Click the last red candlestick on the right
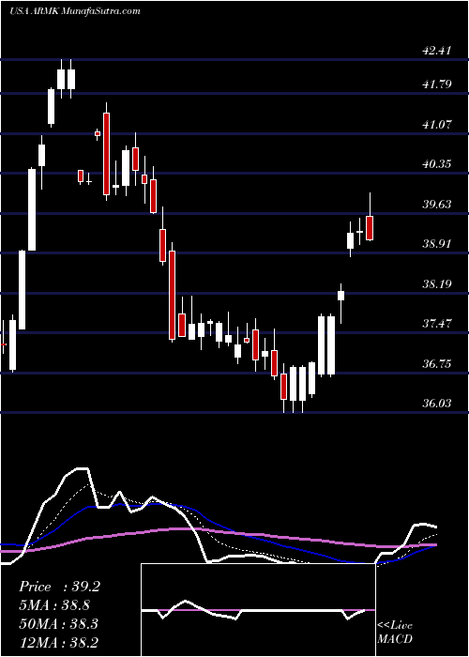 pyautogui.click(x=370, y=228)
